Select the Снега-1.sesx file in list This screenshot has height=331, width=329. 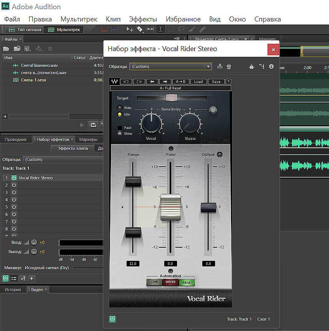coord(33,80)
